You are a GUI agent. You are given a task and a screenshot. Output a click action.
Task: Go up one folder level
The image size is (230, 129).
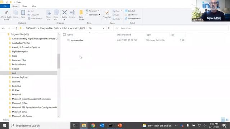17,28
